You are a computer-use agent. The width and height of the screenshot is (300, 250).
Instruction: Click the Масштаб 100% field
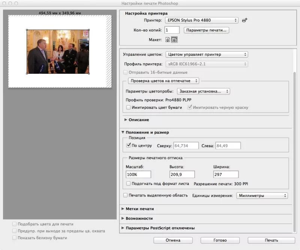(x=138, y=174)
